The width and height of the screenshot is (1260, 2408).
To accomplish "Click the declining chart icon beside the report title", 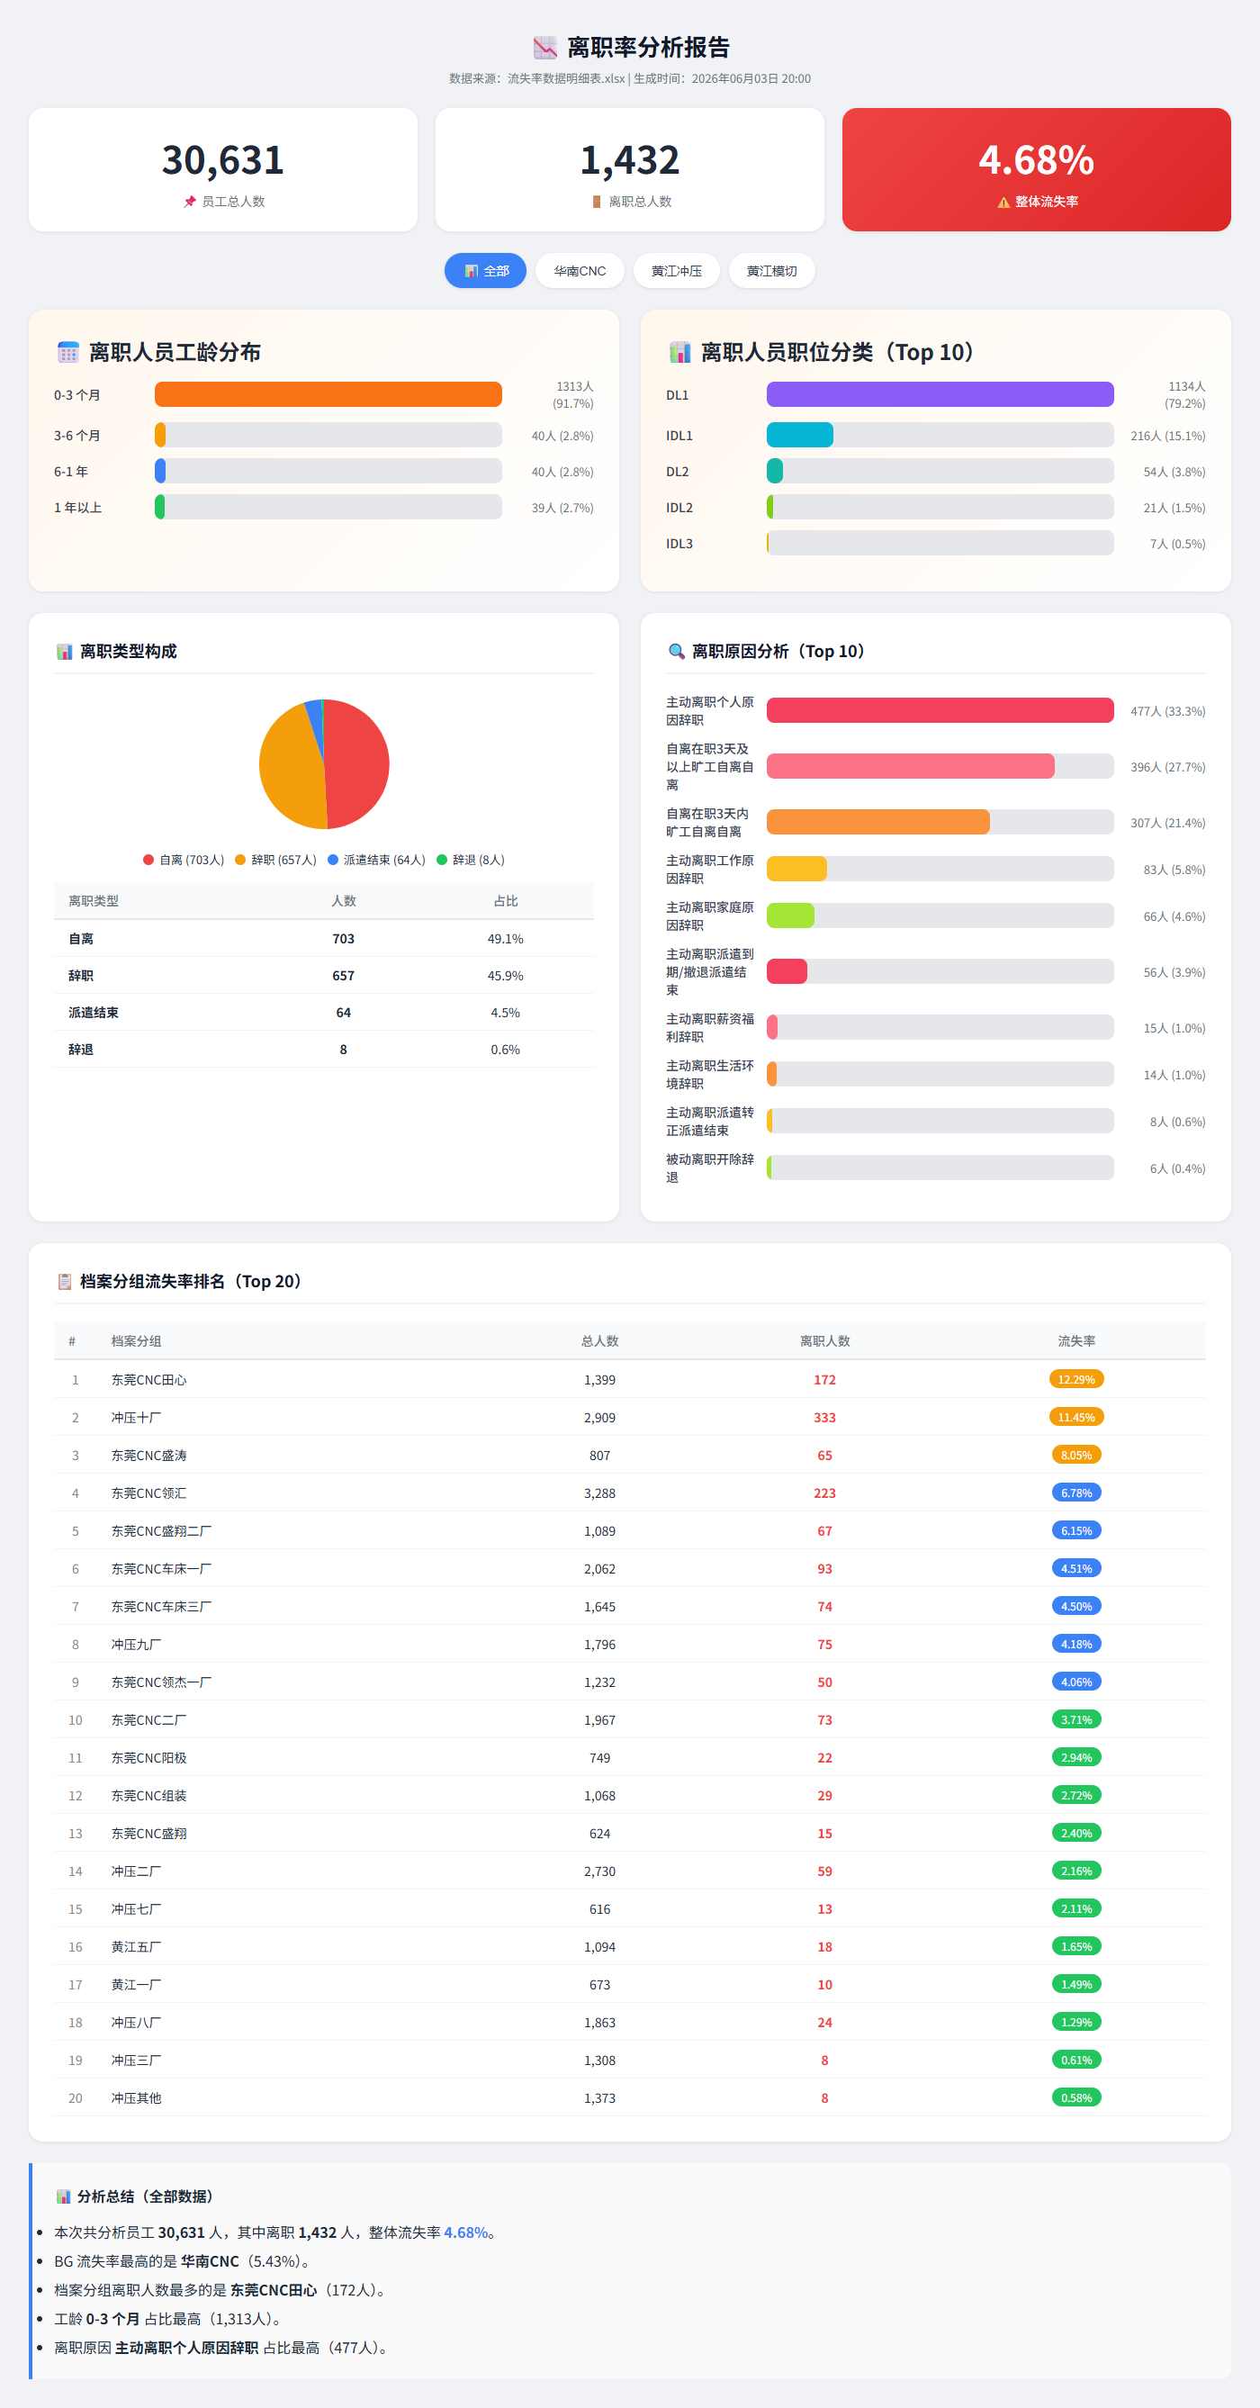I will 544,48.
